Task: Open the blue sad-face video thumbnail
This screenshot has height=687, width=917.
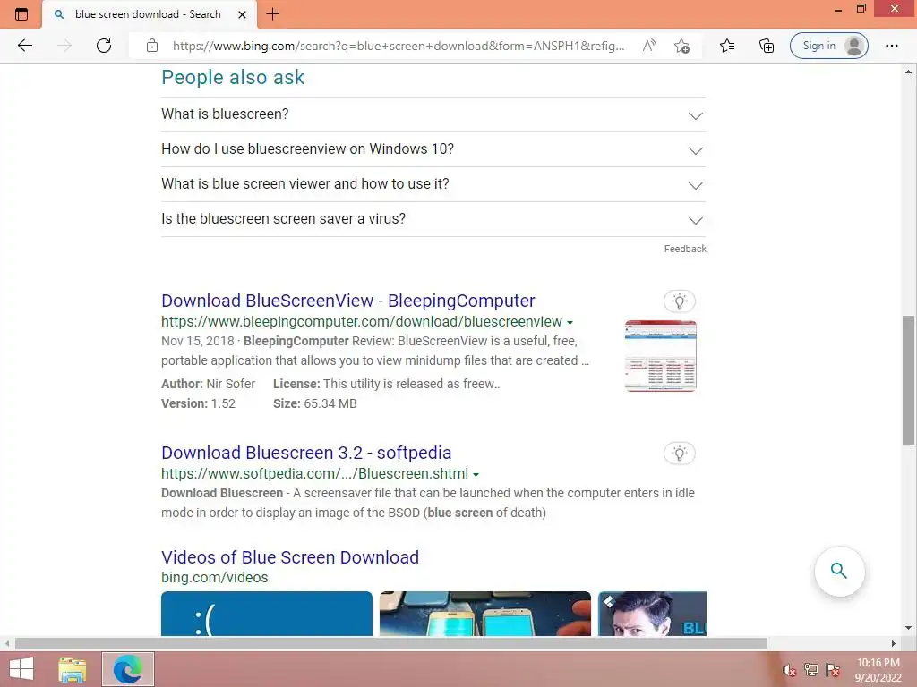Action: click(267, 614)
